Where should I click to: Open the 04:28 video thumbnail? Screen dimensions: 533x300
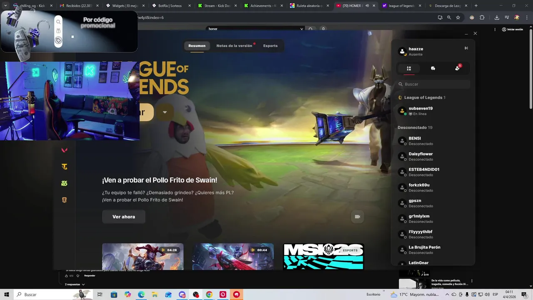(143, 257)
